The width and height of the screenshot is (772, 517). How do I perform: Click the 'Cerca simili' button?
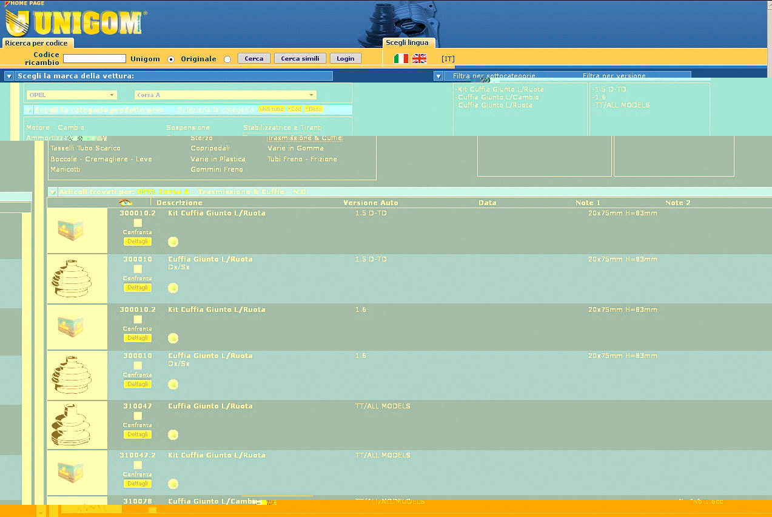tap(300, 59)
